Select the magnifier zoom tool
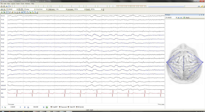Image resolution: width=205 pixels, height=112 pixels. [x=15, y=12]
